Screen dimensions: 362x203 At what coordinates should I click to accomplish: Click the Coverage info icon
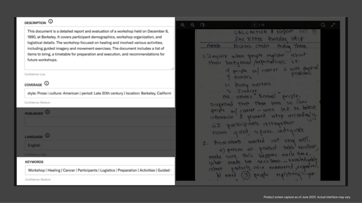pos(47,83)
